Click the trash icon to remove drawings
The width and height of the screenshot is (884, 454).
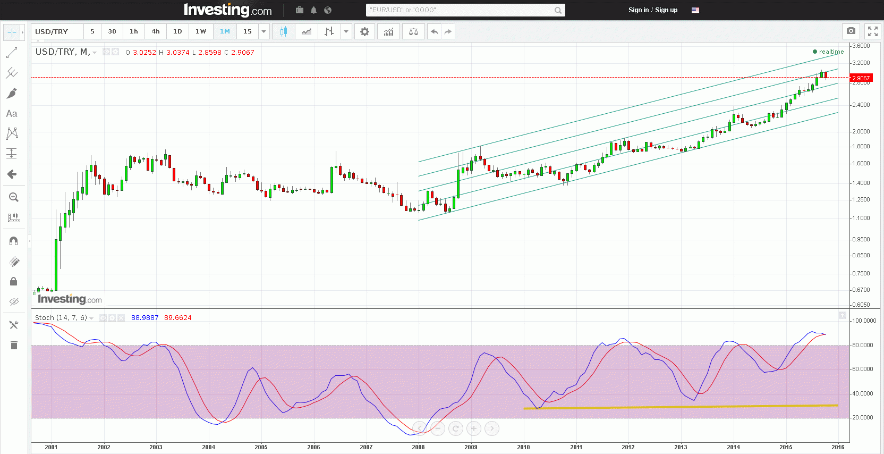[14, 345]
